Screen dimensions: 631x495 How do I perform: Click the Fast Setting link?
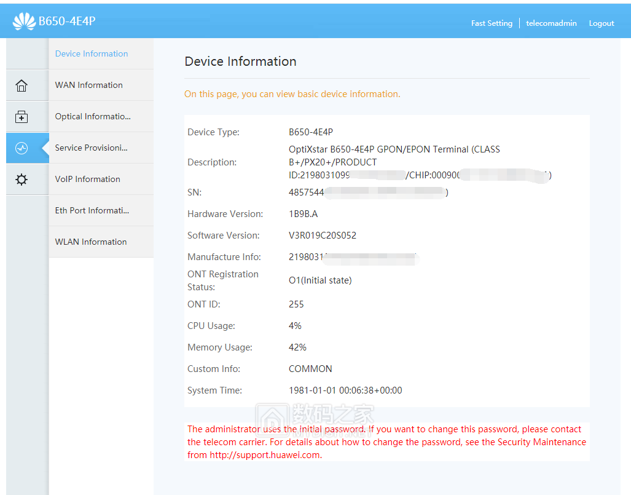(x=492, y=23)
